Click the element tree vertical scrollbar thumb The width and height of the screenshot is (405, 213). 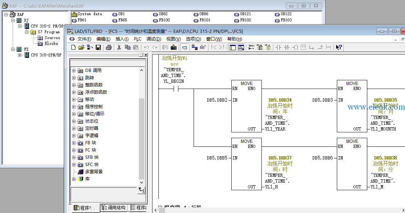point(141,139)
